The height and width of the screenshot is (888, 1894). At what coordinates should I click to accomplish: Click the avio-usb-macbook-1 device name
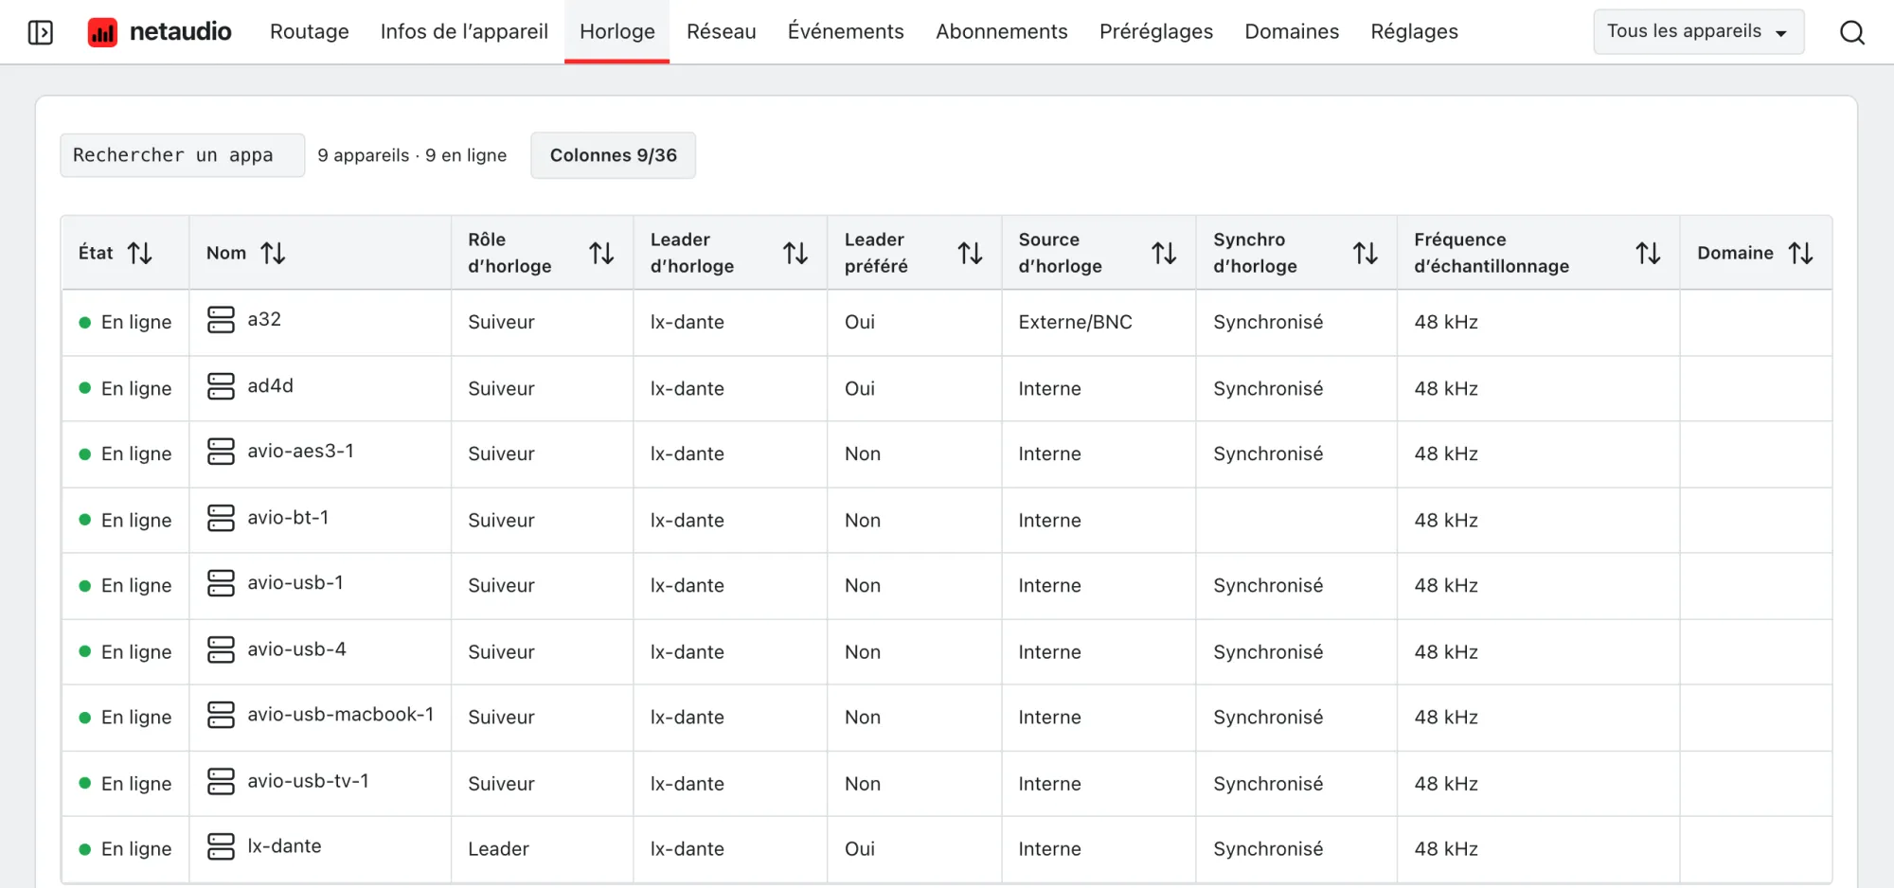[x=341, y=715]
